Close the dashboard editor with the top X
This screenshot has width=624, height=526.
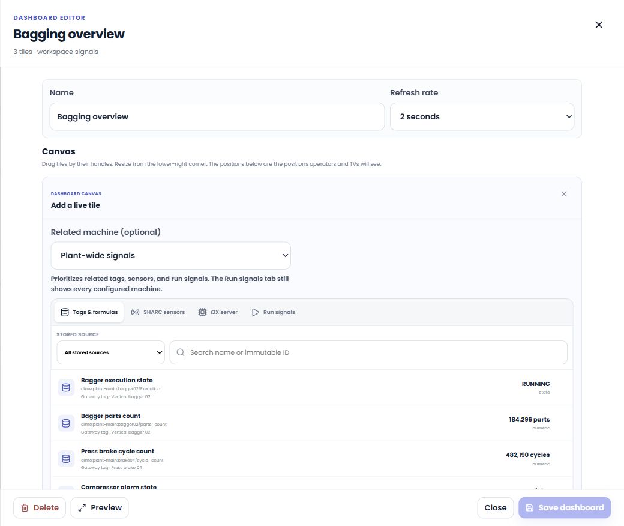point(599,25)
